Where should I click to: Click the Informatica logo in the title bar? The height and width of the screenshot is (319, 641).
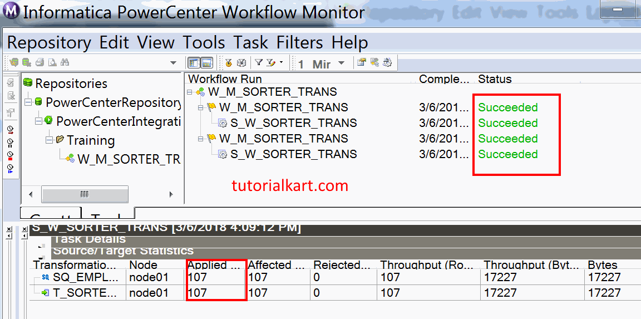coord(11,12)
